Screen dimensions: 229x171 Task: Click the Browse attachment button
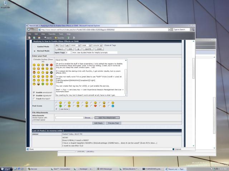pos(89,118)
